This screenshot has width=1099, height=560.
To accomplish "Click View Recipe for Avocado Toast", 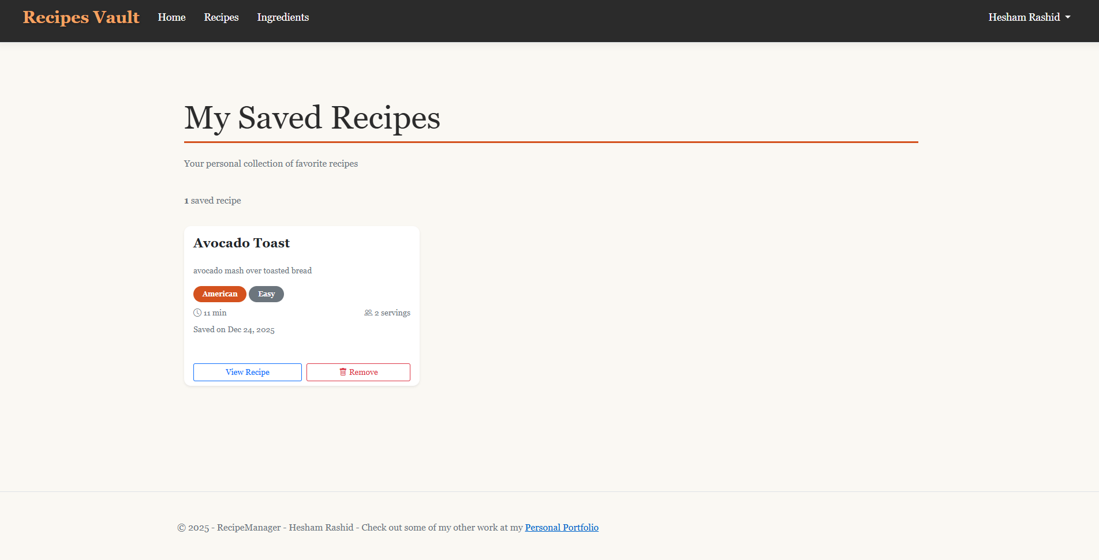I will tap(247, 371).
